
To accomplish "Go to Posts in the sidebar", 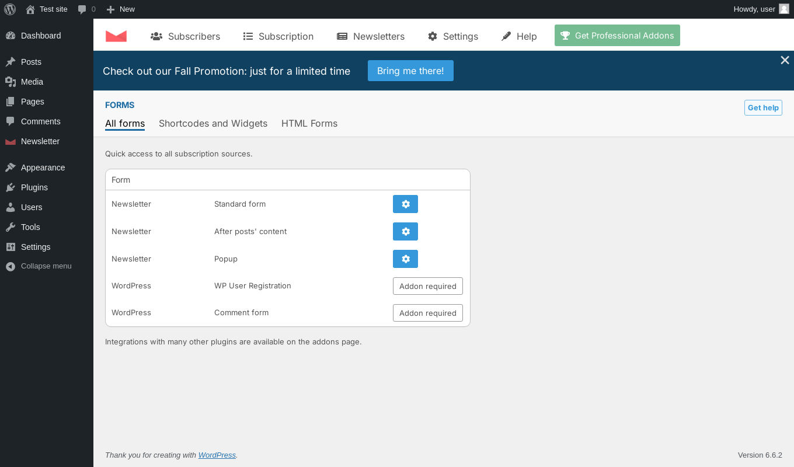I will 47,62.
